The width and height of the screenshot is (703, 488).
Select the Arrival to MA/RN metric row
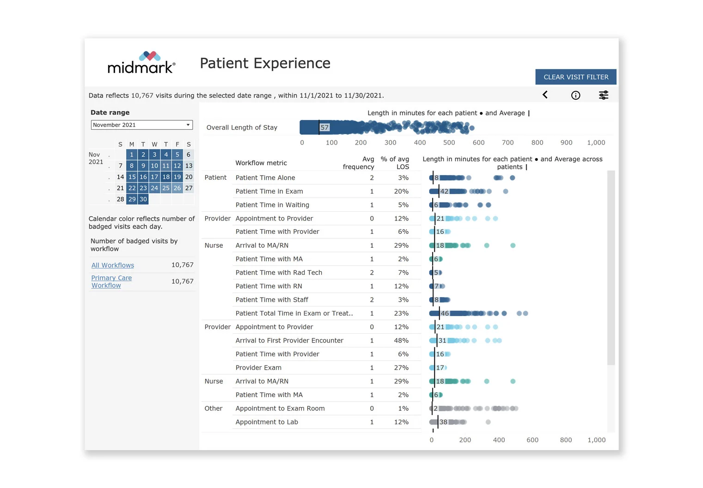click(x=262, y=245)
